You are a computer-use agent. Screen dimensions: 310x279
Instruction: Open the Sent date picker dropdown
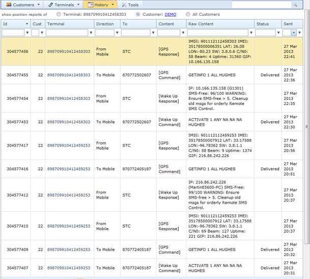(x=294, y=33)
